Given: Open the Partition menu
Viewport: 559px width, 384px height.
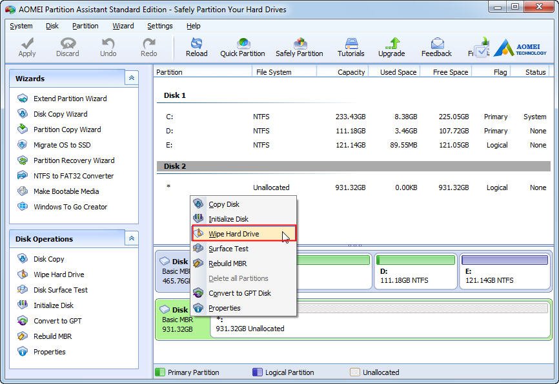Looking at the screenshot, I should click(85, 26).
